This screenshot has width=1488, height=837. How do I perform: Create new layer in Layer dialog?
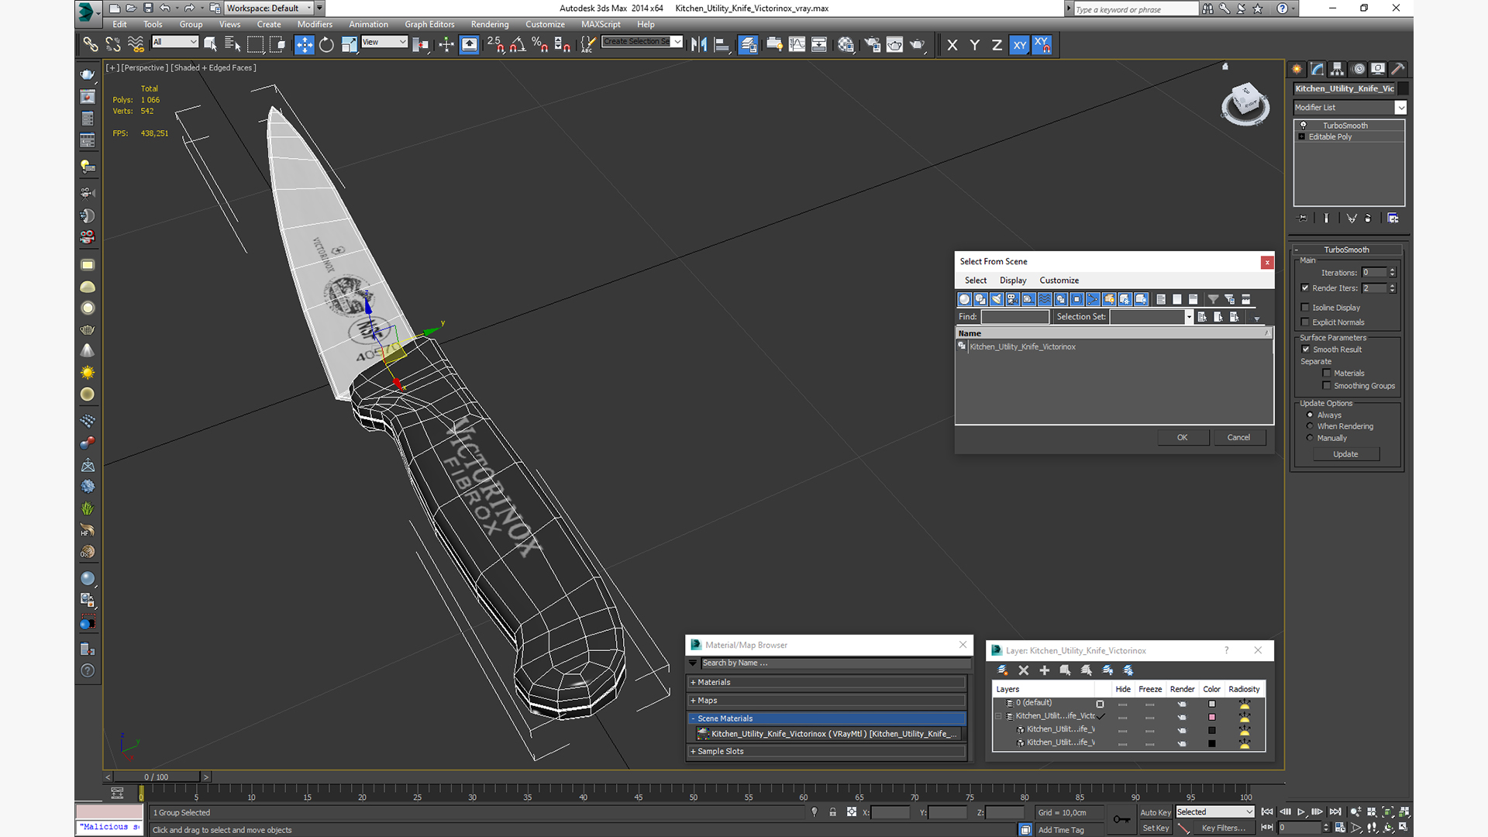tap(1002, 670)
